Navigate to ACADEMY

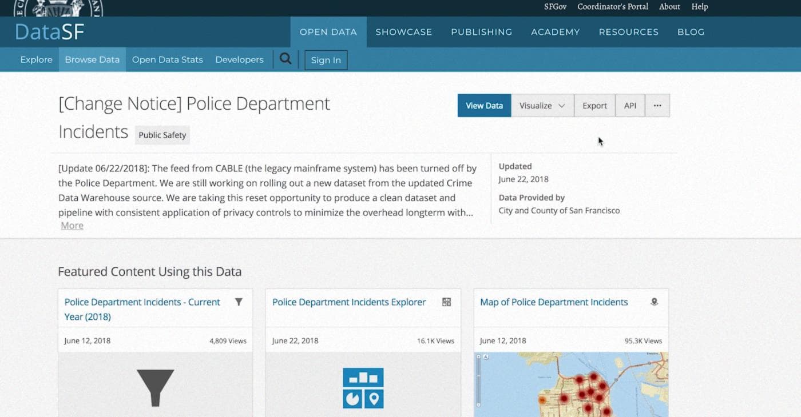point(556,32)
